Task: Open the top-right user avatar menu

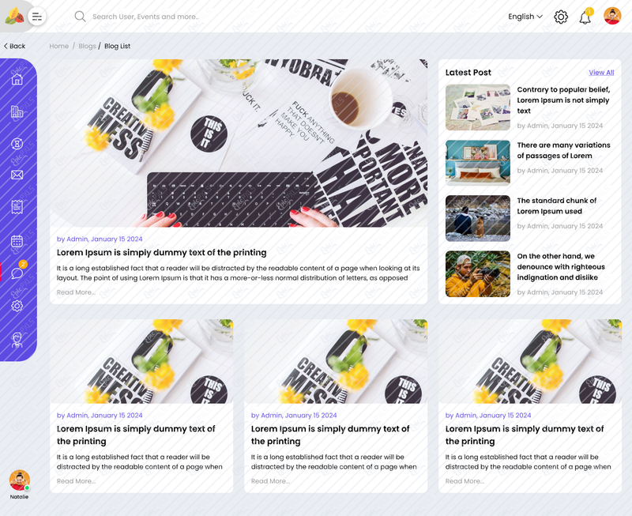Action: click(x=612, y=16)
